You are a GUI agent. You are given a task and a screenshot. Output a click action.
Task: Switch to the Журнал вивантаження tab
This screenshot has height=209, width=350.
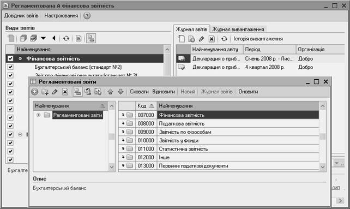[238, 29]
